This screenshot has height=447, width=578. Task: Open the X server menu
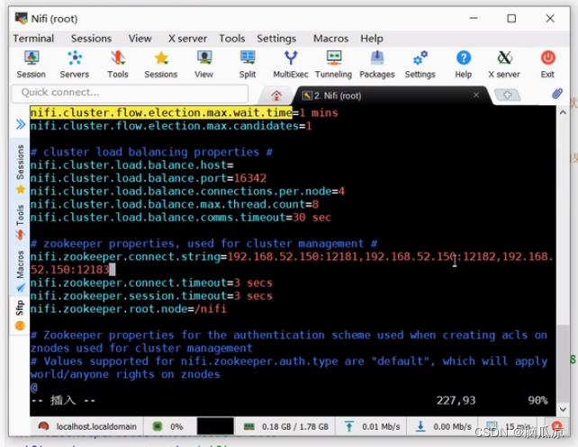[x=187, y=39]
